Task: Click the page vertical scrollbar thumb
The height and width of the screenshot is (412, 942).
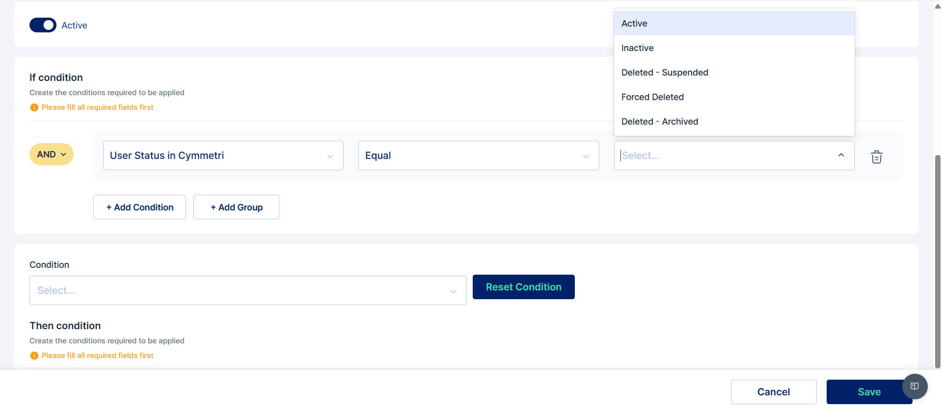Action: [x=938, y=260]
